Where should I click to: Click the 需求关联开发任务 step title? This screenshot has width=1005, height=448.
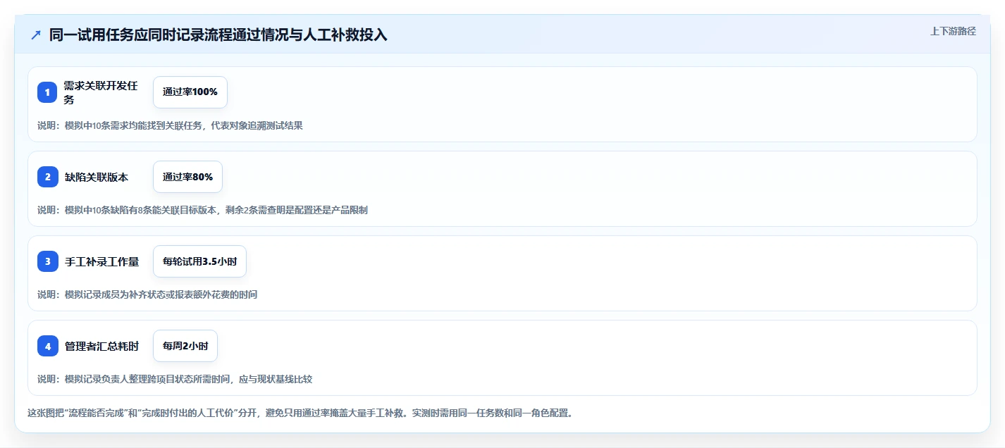point(101,92)
